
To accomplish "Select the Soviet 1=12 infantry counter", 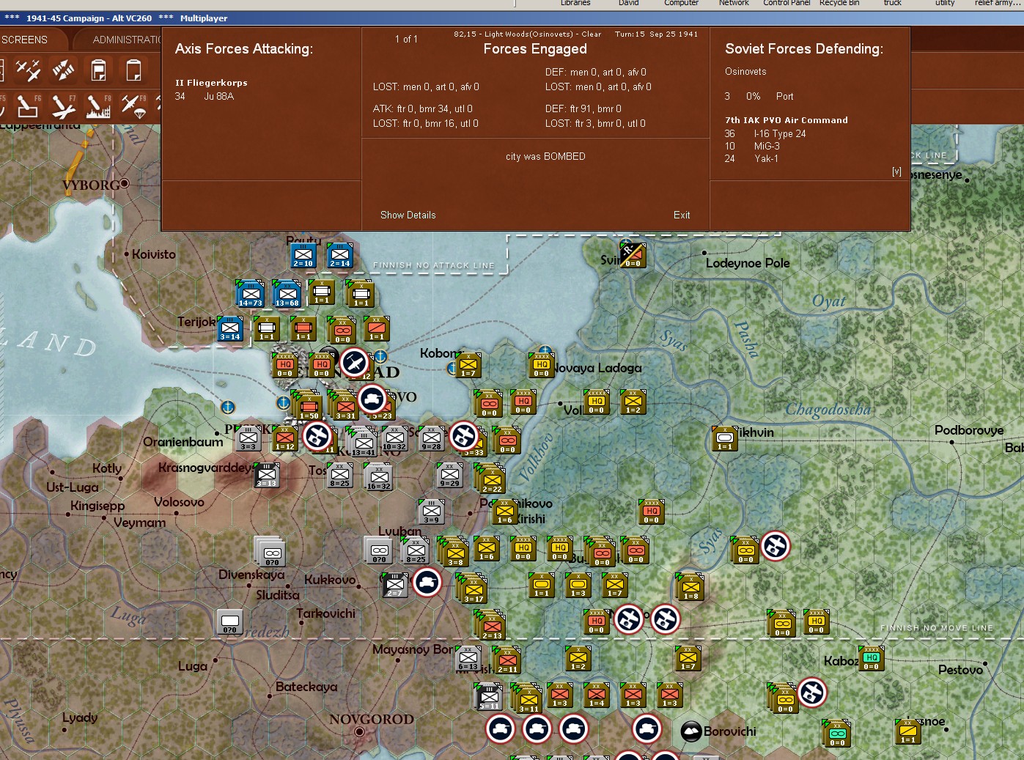I will click(x=284, y=438).
